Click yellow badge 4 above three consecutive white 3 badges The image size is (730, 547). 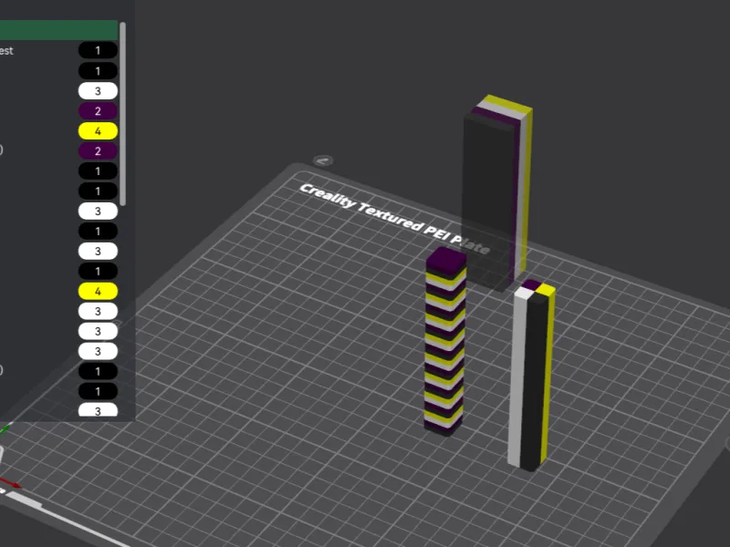[x=98, y=291]
